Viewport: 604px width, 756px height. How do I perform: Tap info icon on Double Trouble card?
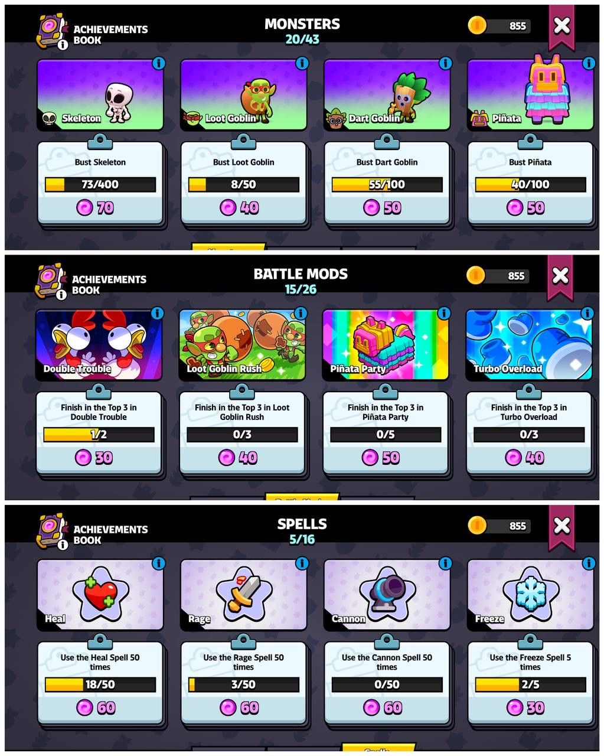157,313
